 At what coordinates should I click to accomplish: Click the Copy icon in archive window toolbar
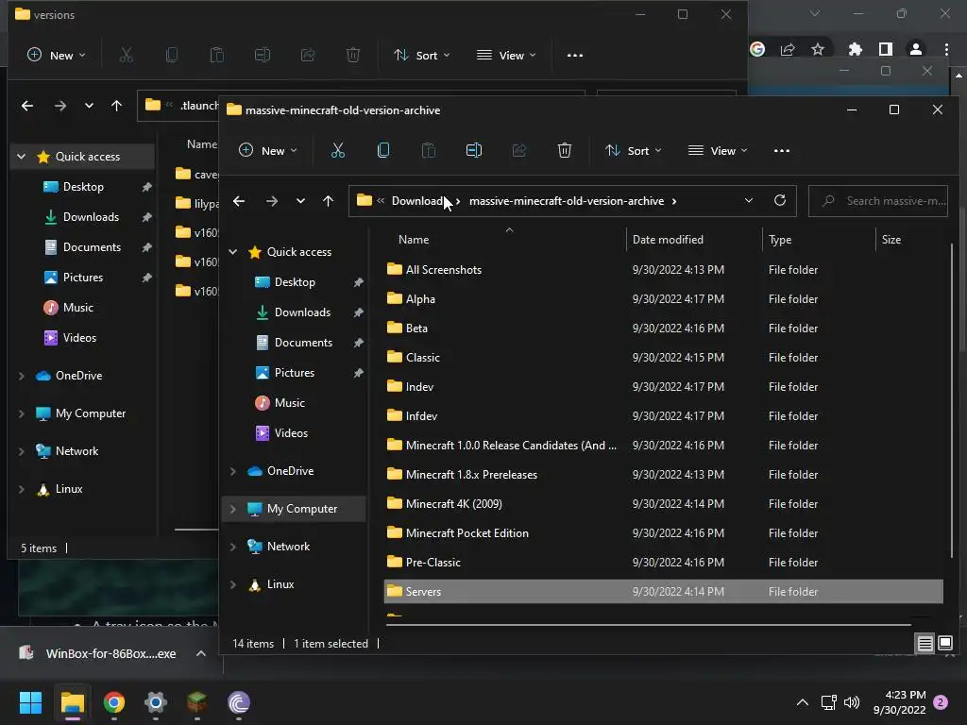pos(383,151)
